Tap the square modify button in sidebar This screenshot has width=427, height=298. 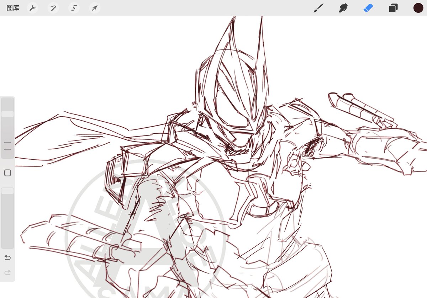click(7, 173)
